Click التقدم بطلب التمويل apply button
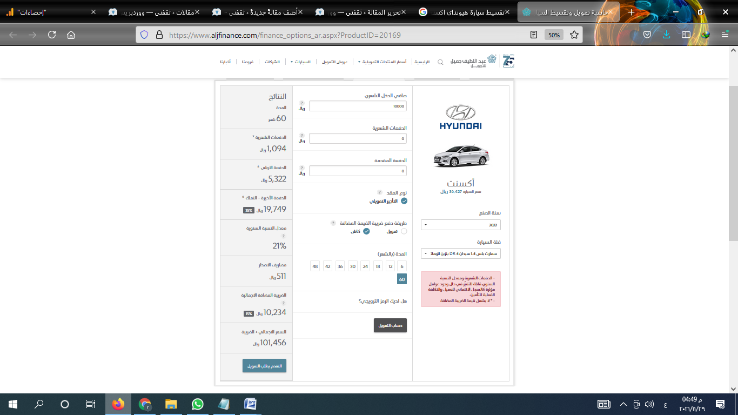The width and height of the screenshot is (738, 415). coord(264,366)
